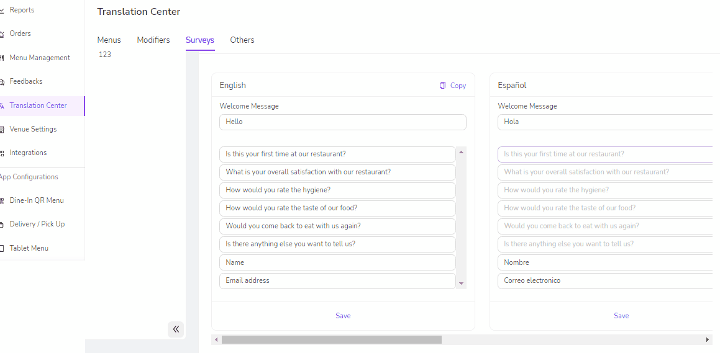720x353 pixels.
Task: Switch to the Modifiers tab
Action: pos(153,40)
